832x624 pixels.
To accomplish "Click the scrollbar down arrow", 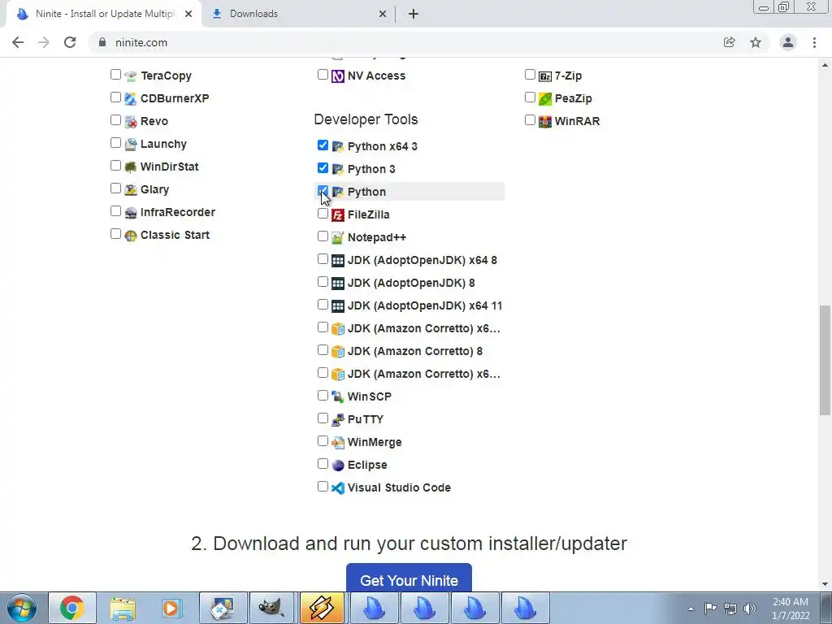I will pyautogui.click(x=825, y=585).
